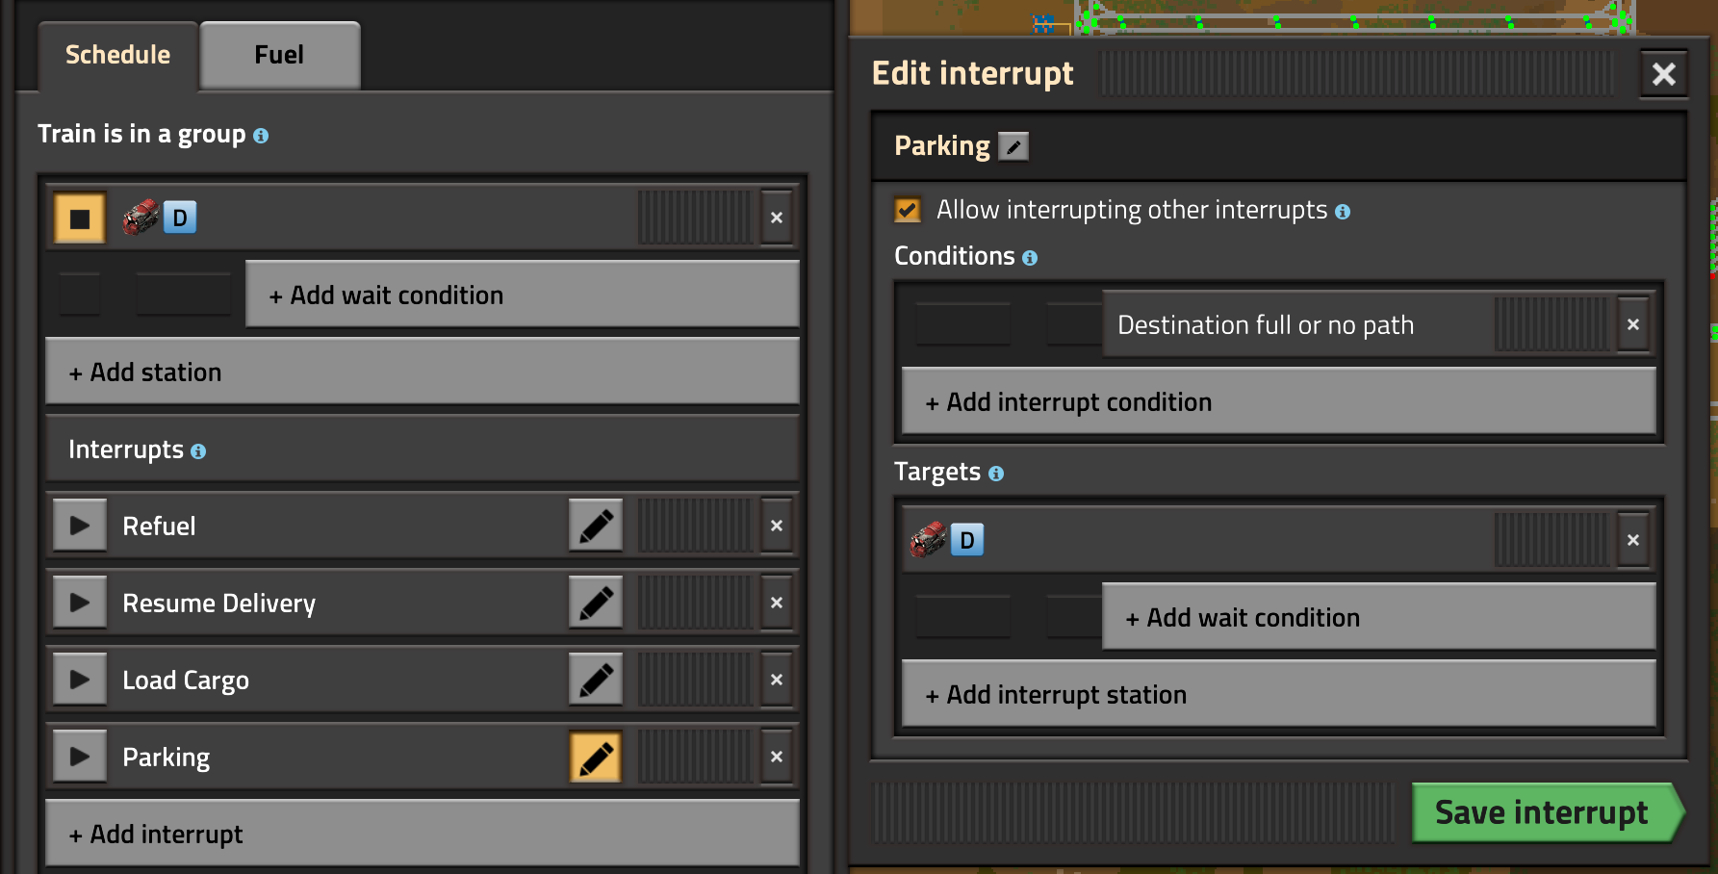
Task: Show info about Interrupts section
Action: click(x=198, y=451)
